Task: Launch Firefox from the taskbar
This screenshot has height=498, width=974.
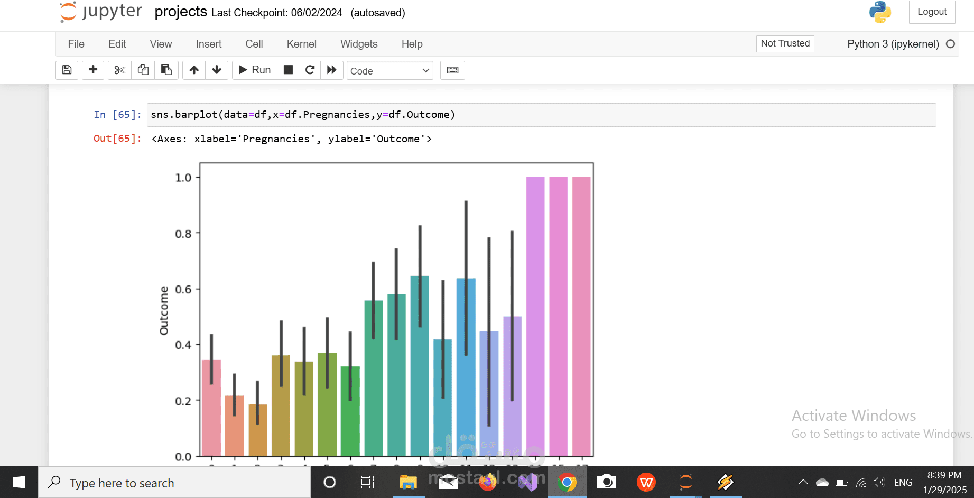Action: [487, 482]
